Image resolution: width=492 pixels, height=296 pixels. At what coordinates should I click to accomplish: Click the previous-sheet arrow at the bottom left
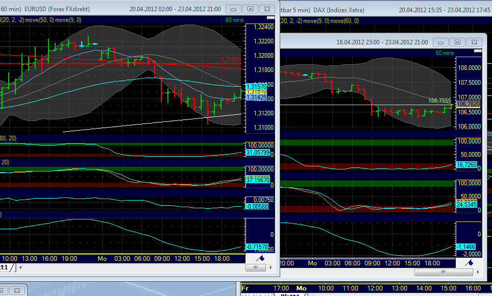click(x=253, y=295)
